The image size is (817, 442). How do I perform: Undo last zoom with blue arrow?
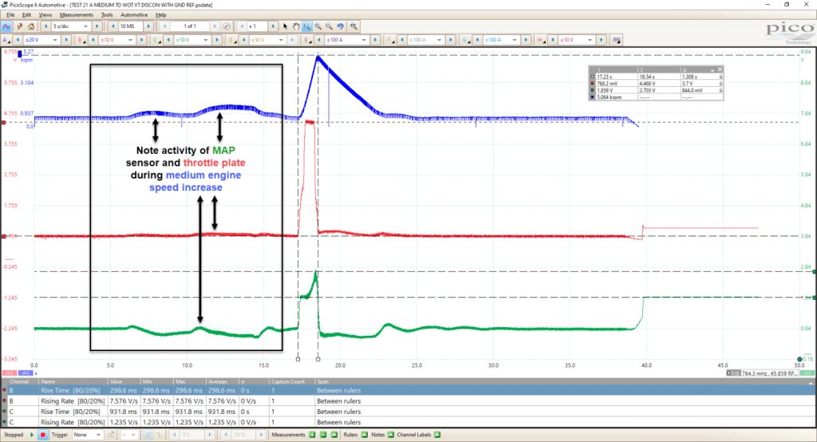pyautogui.click(x=340, y=26)
